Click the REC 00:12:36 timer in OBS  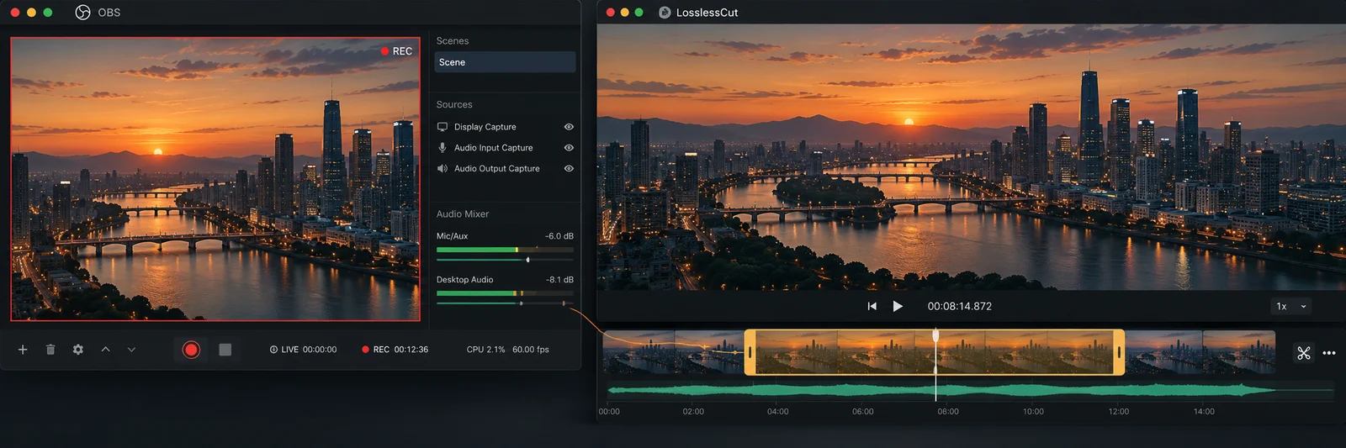(395, 350)
